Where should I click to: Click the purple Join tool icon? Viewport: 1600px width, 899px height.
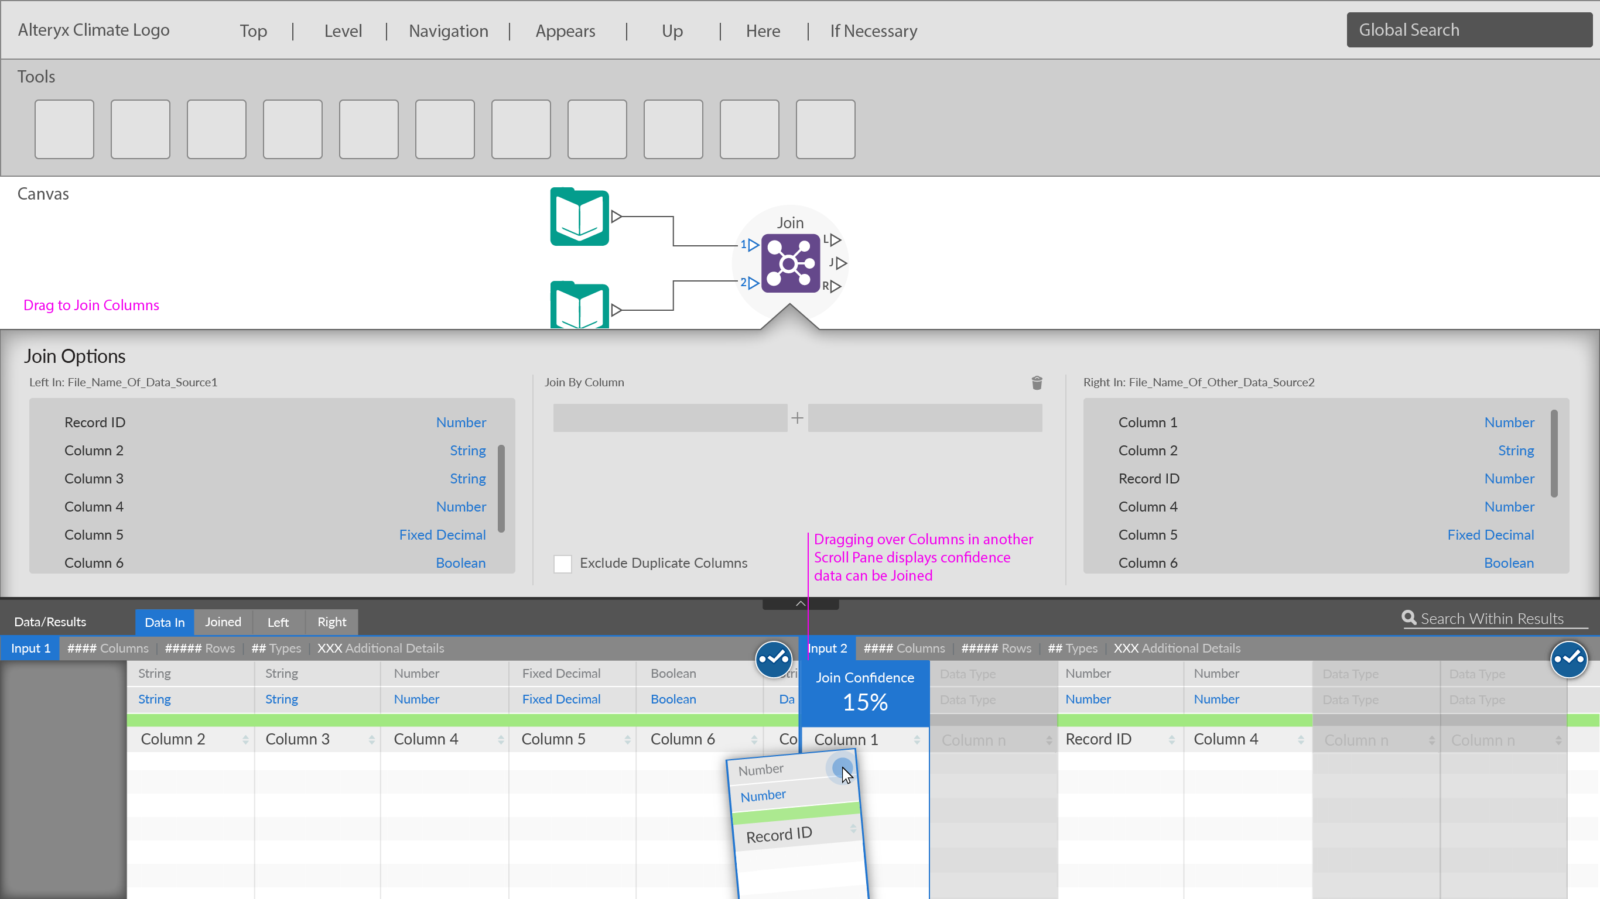790,263
